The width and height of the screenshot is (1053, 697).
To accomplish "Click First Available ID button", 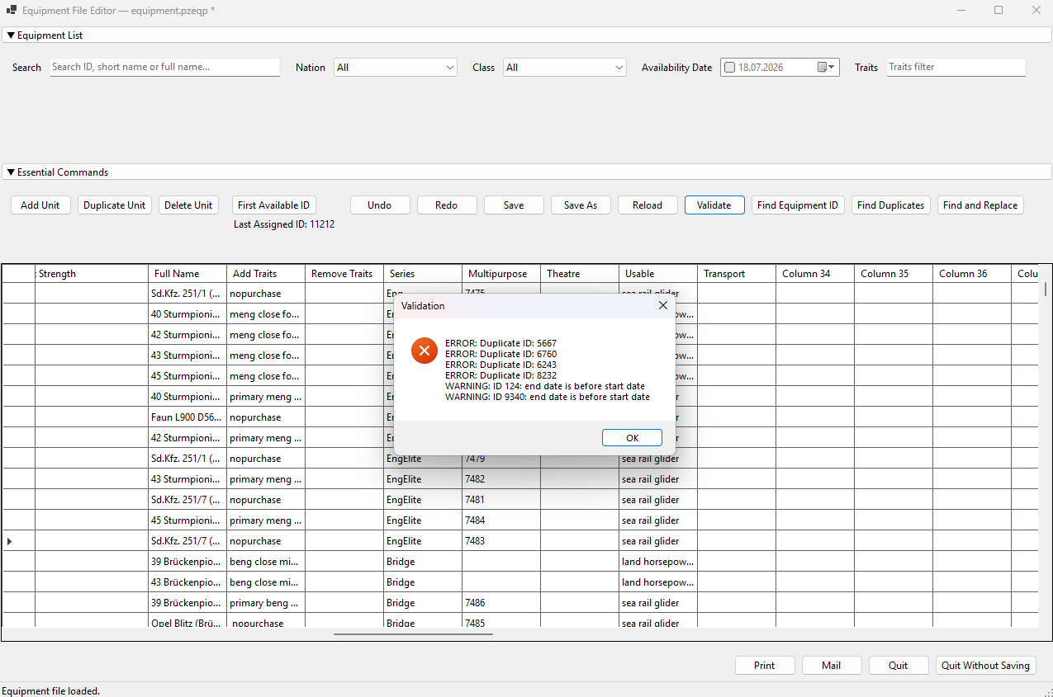I will tap(274, 205).
